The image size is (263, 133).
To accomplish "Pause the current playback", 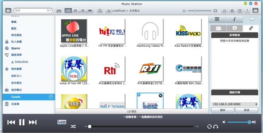I will [22, 122].
